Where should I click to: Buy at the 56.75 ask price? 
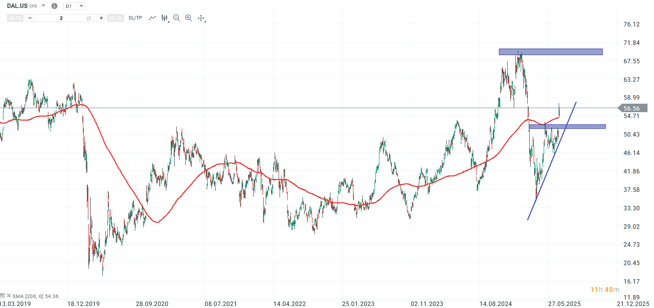coord(115,18)
